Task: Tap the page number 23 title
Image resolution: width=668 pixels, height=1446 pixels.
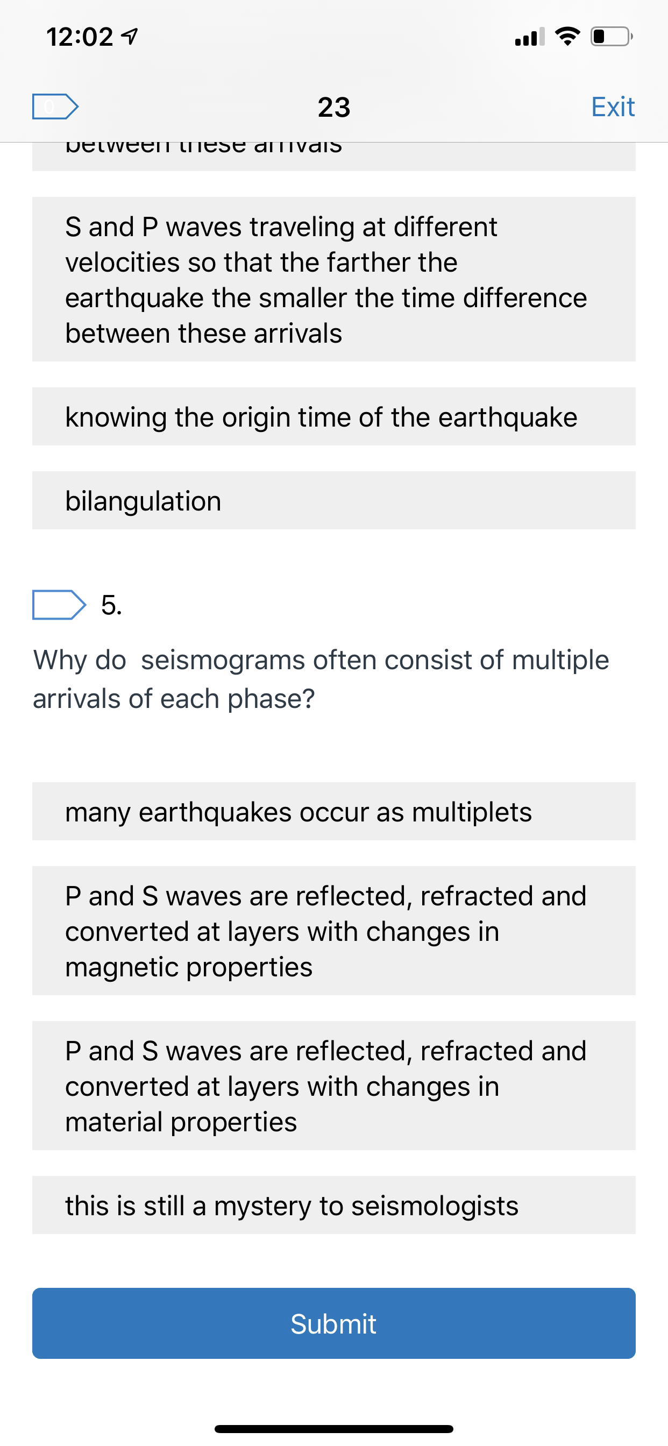Action: coord(334,107)
